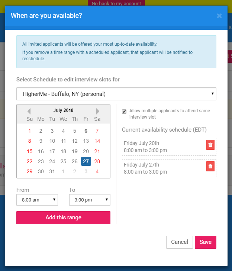This screenshot has height=271, width=232.
Task: Open the To time dropdown
Action: click(x=90, y=200)
